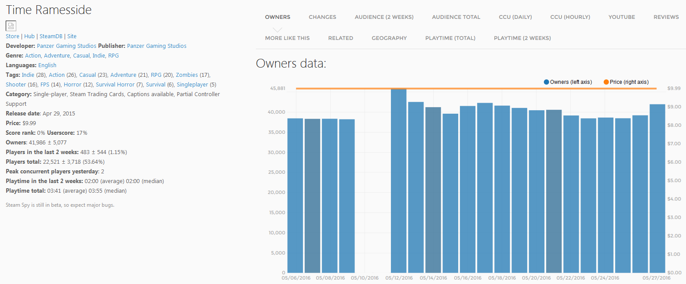Click the Owners data heading

(291, 64)
